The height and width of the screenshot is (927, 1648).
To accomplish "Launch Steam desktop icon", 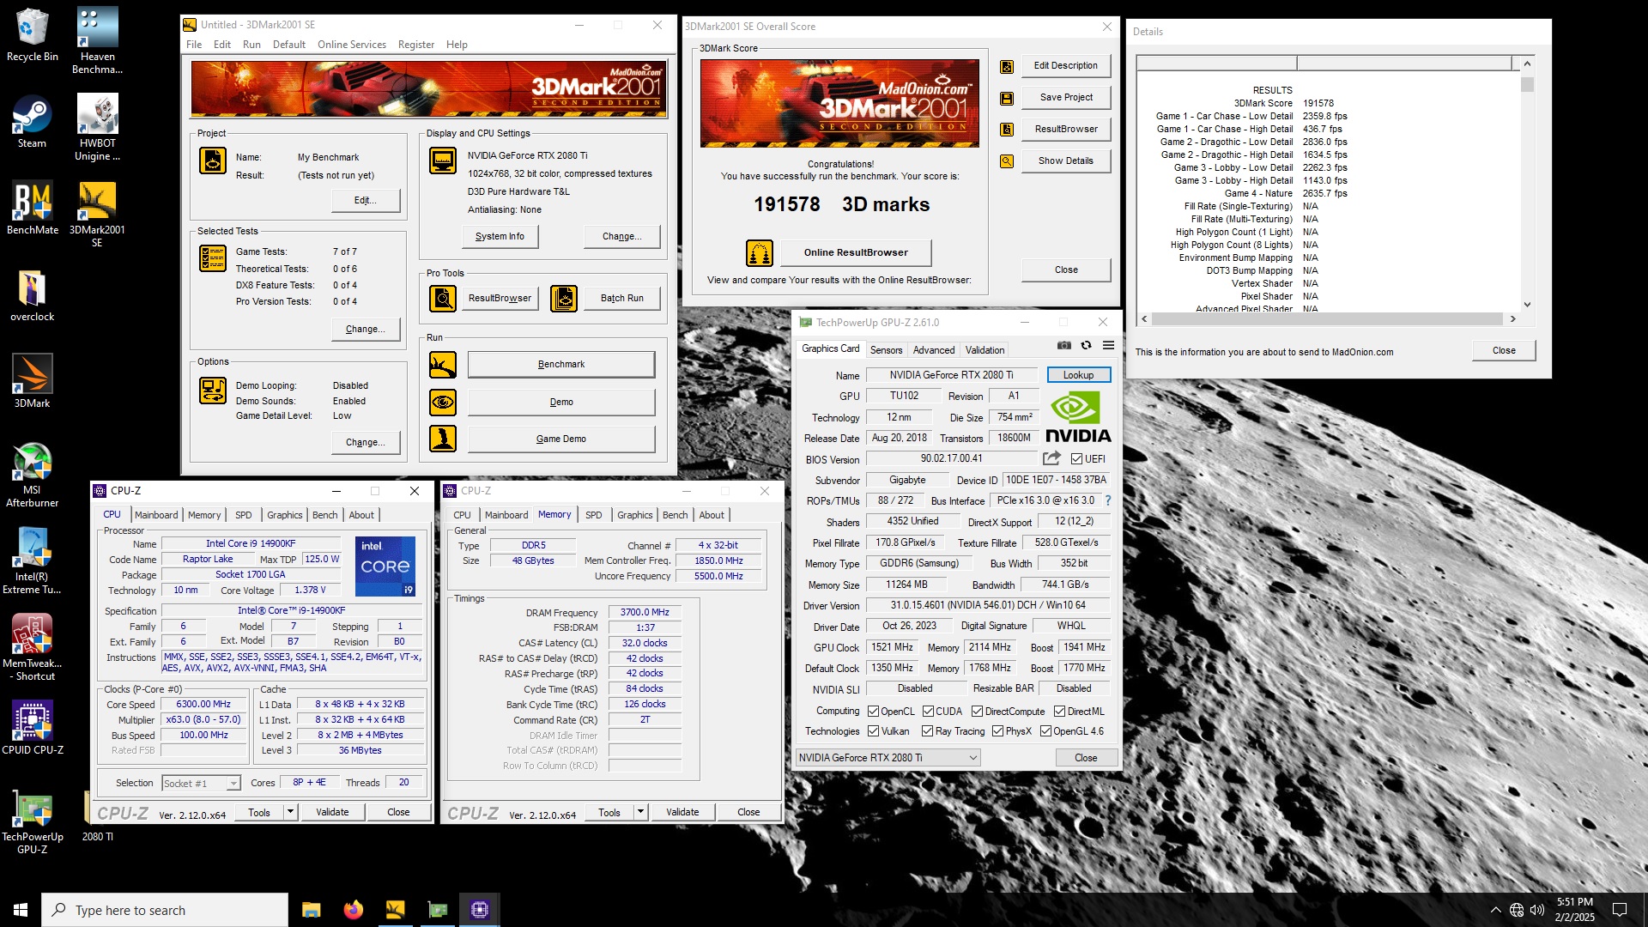I will 32,122.
